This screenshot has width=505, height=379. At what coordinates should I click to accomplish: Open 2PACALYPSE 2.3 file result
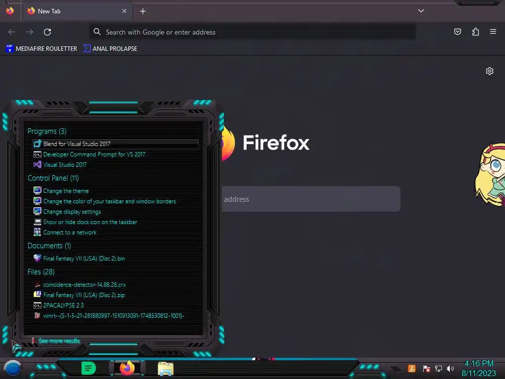tap(59, 305)
